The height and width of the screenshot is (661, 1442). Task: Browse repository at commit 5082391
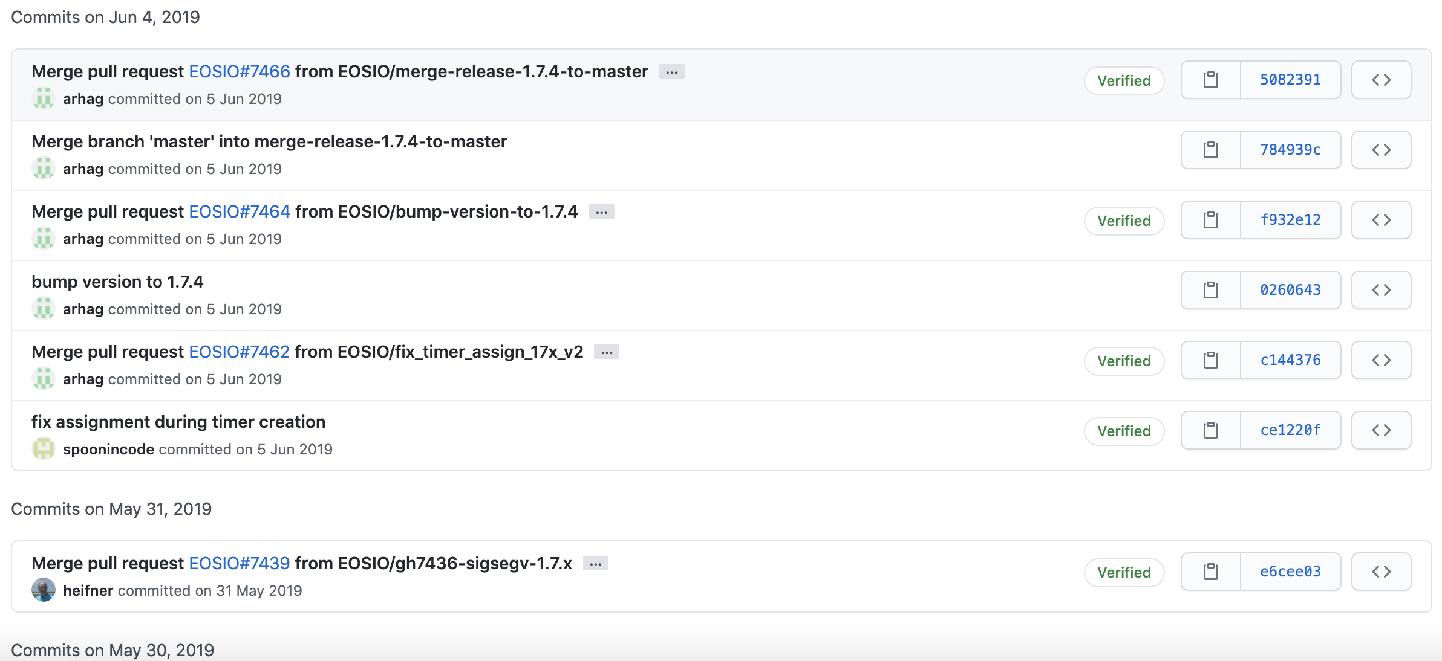(x=1381, y=80)
